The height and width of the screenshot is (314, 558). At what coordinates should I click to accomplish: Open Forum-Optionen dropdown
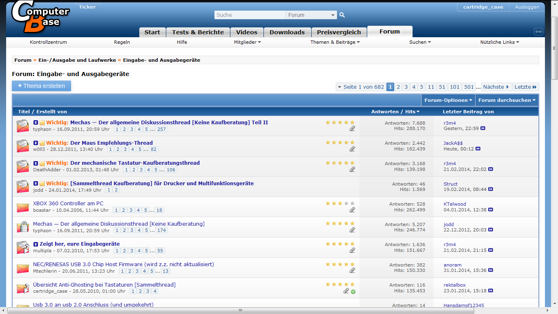coord(449,100)
